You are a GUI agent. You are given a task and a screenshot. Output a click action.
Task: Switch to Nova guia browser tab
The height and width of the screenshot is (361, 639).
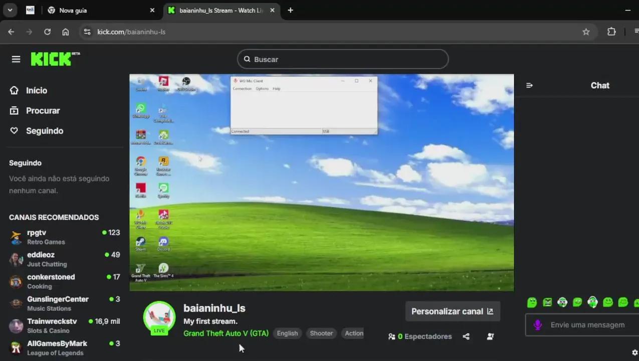point(102,10)
